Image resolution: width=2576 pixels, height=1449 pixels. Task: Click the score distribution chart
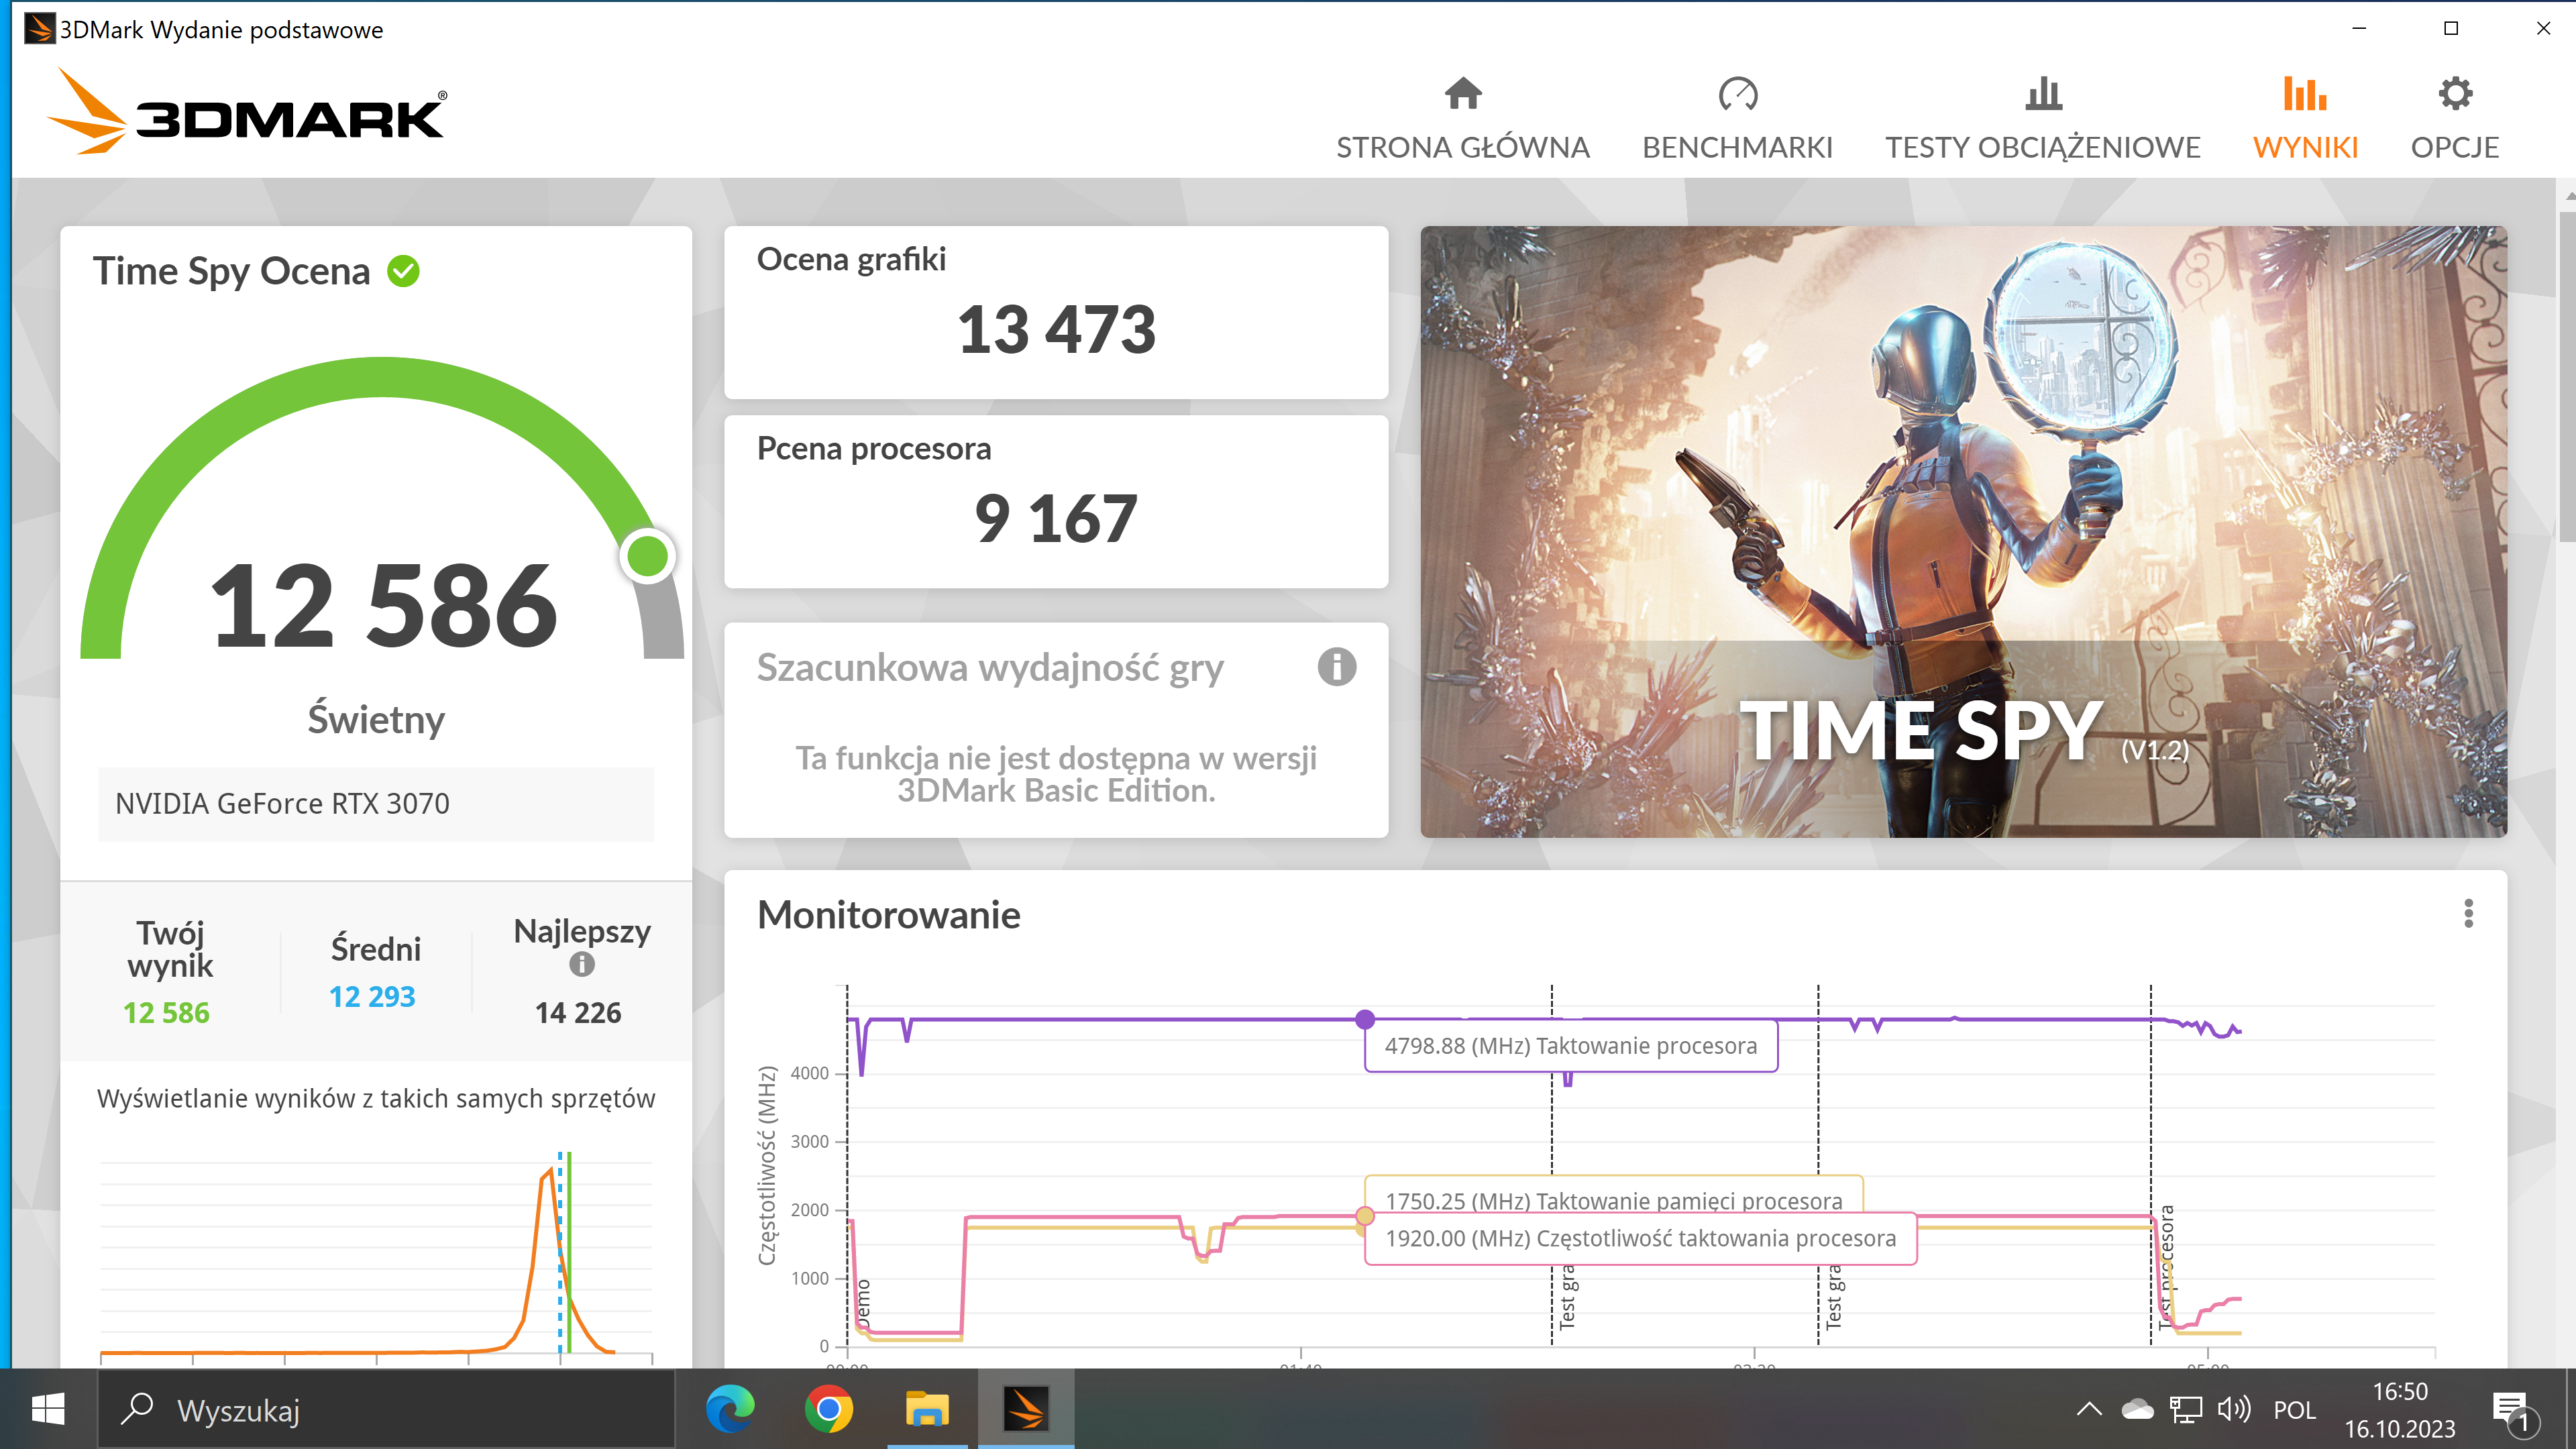point(376,1258)
